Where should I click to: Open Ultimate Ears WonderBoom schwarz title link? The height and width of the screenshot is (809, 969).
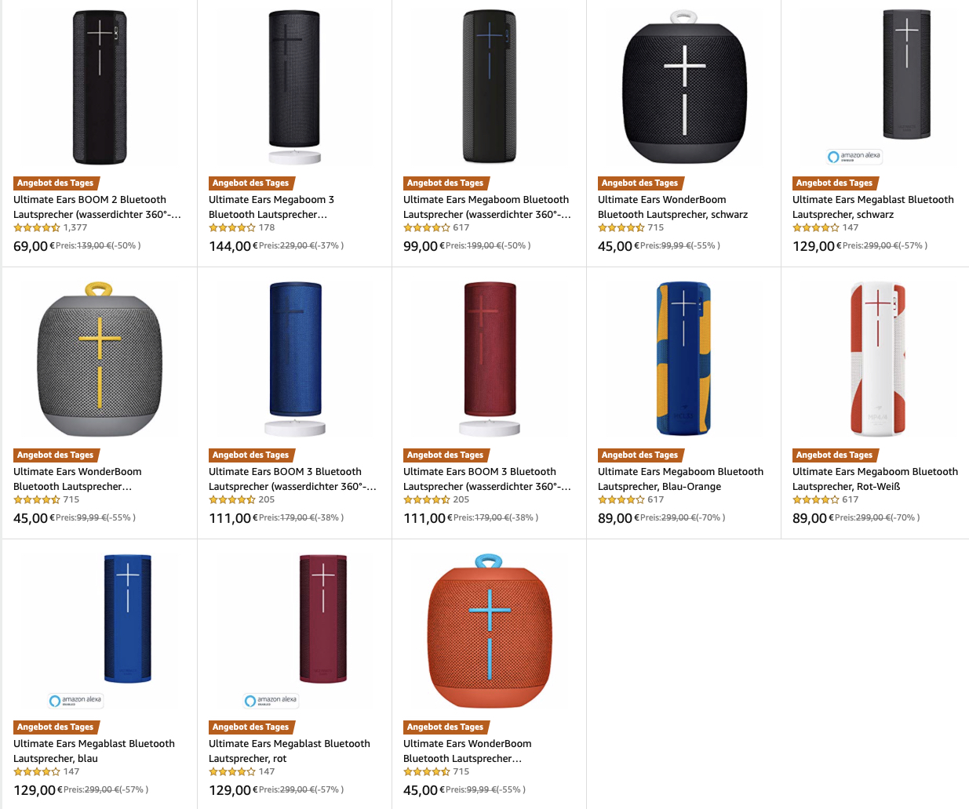(672, 207)
